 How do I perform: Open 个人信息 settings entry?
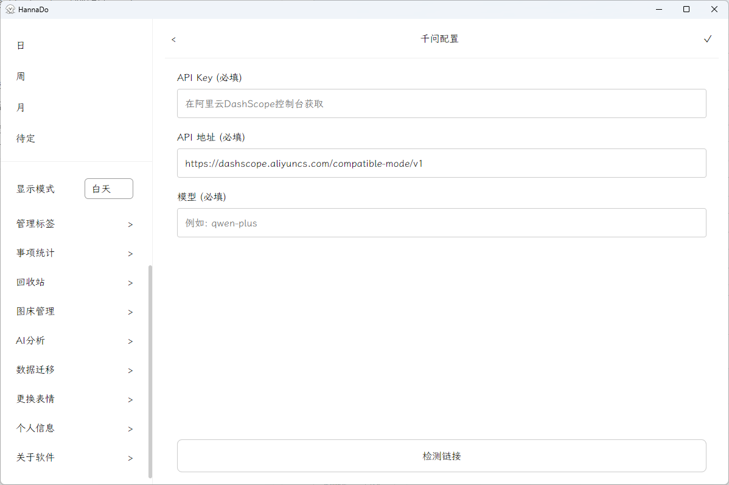[x=74, y=428]
